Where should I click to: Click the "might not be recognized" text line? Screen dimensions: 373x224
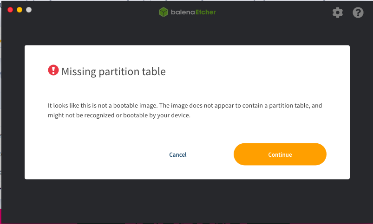pyautogui.click(x=119, y=115)
